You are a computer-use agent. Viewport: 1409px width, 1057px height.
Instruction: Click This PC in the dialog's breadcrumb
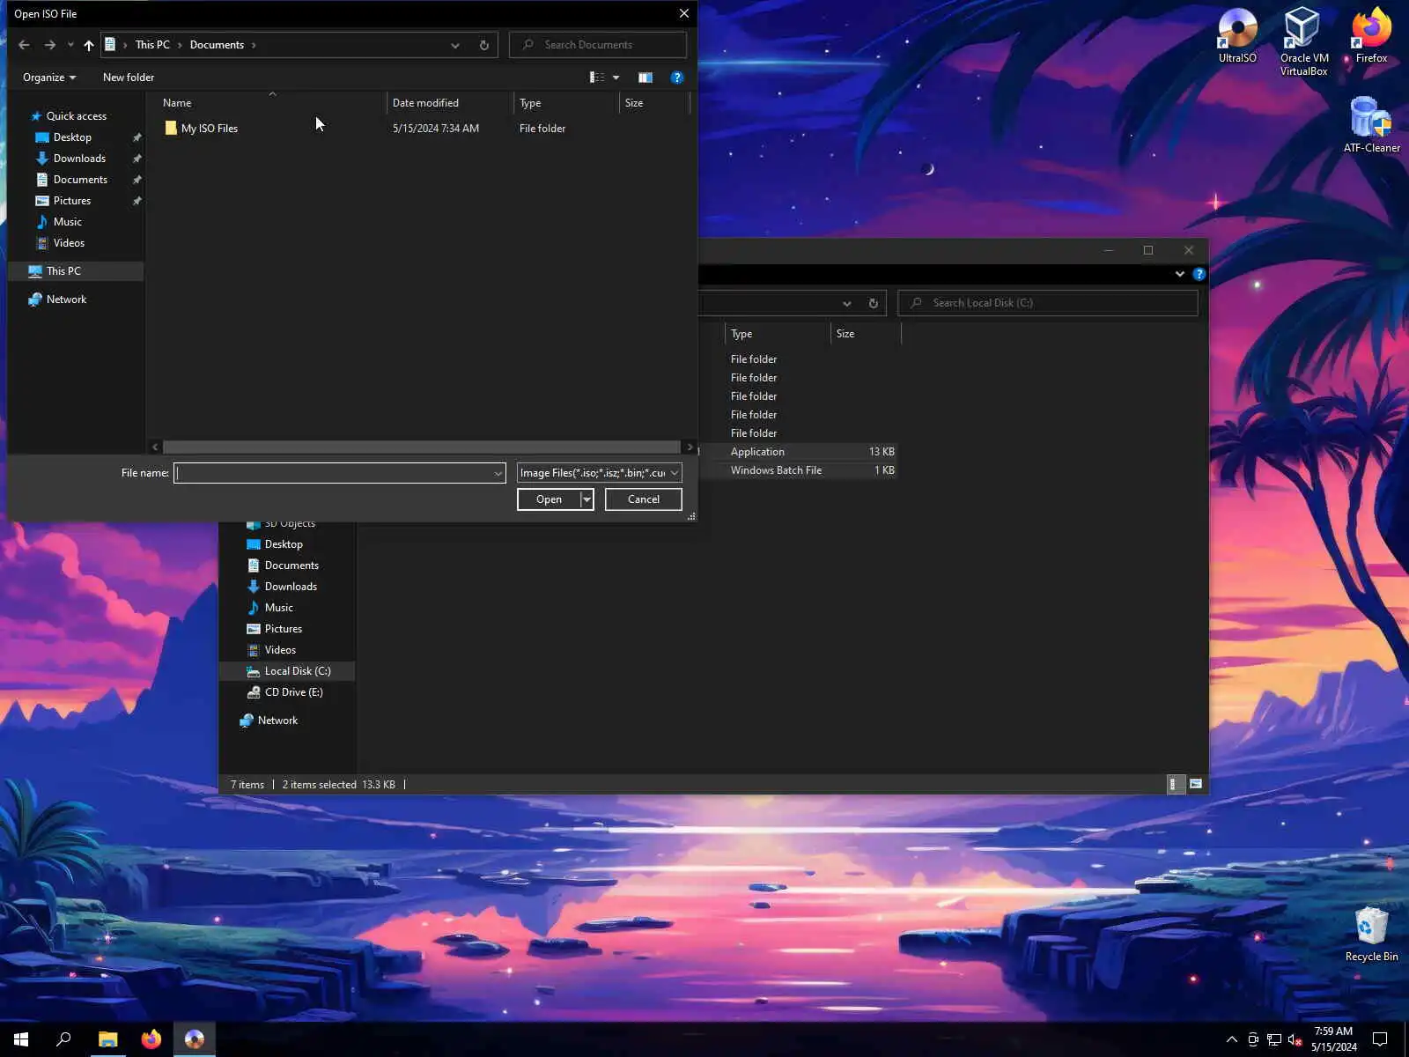click(x=152, y=45)
